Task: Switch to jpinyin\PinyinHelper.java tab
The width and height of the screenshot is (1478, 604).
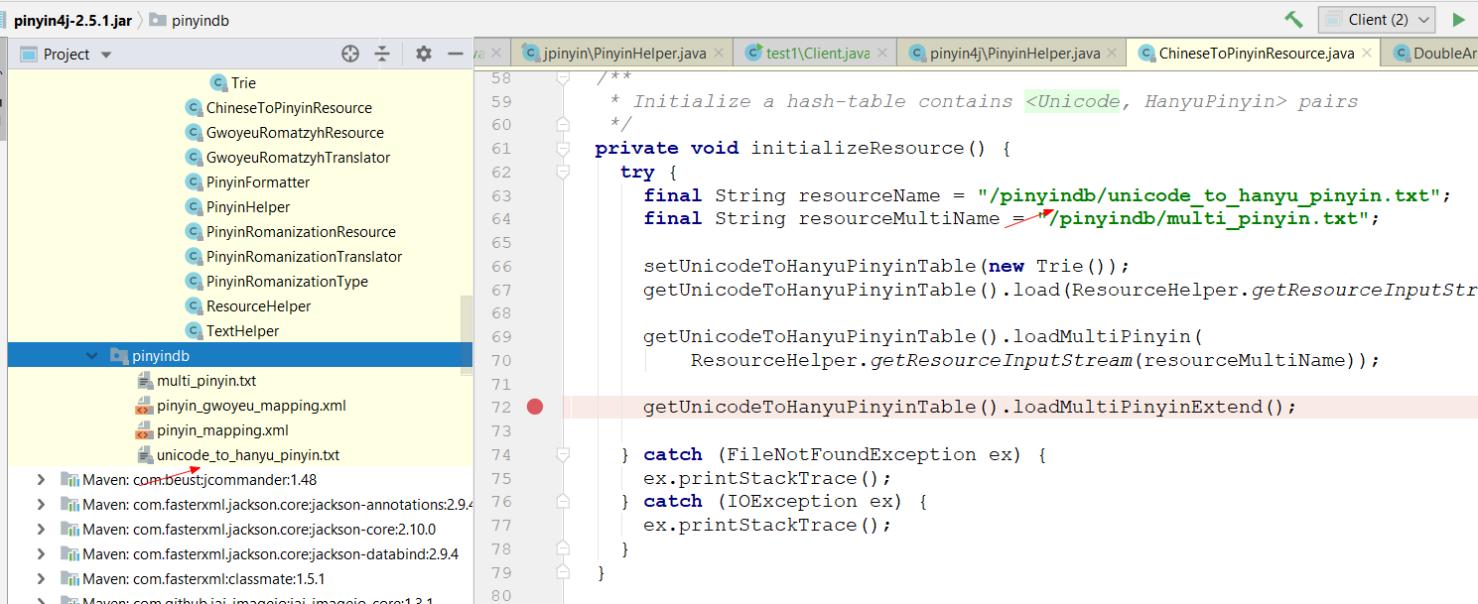Action: click(x=622, y=54)
